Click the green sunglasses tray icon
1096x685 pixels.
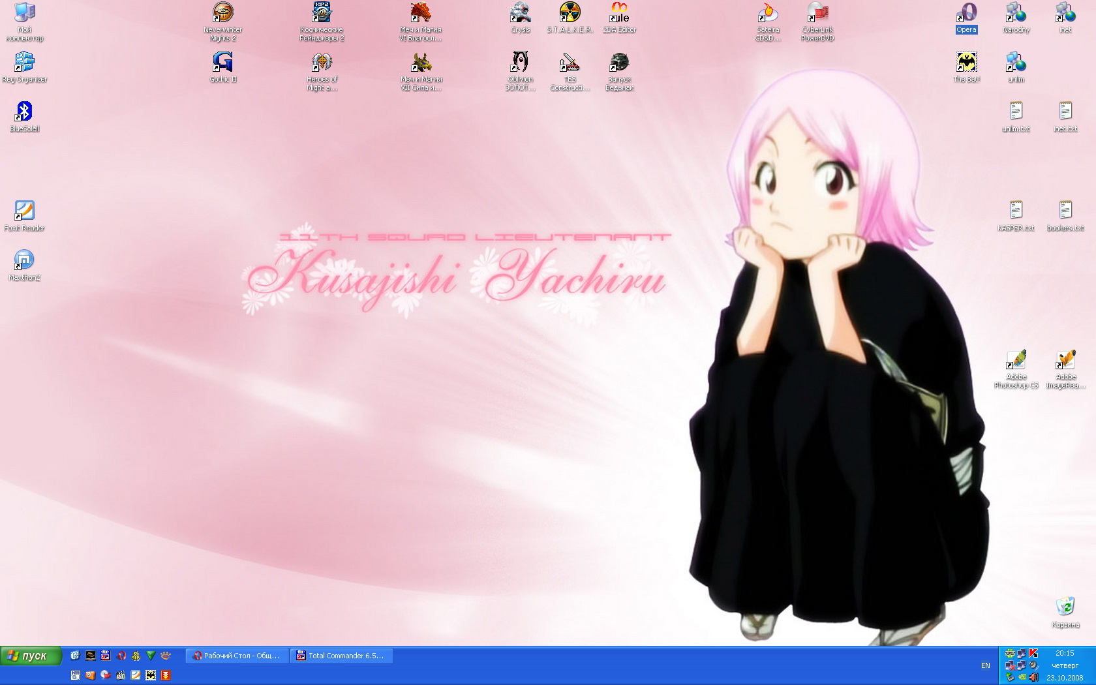pyautogui.click(x=1010, y=653)
